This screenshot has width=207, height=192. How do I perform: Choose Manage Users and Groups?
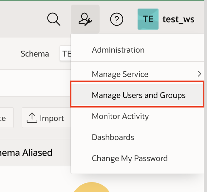click(137, 95)
